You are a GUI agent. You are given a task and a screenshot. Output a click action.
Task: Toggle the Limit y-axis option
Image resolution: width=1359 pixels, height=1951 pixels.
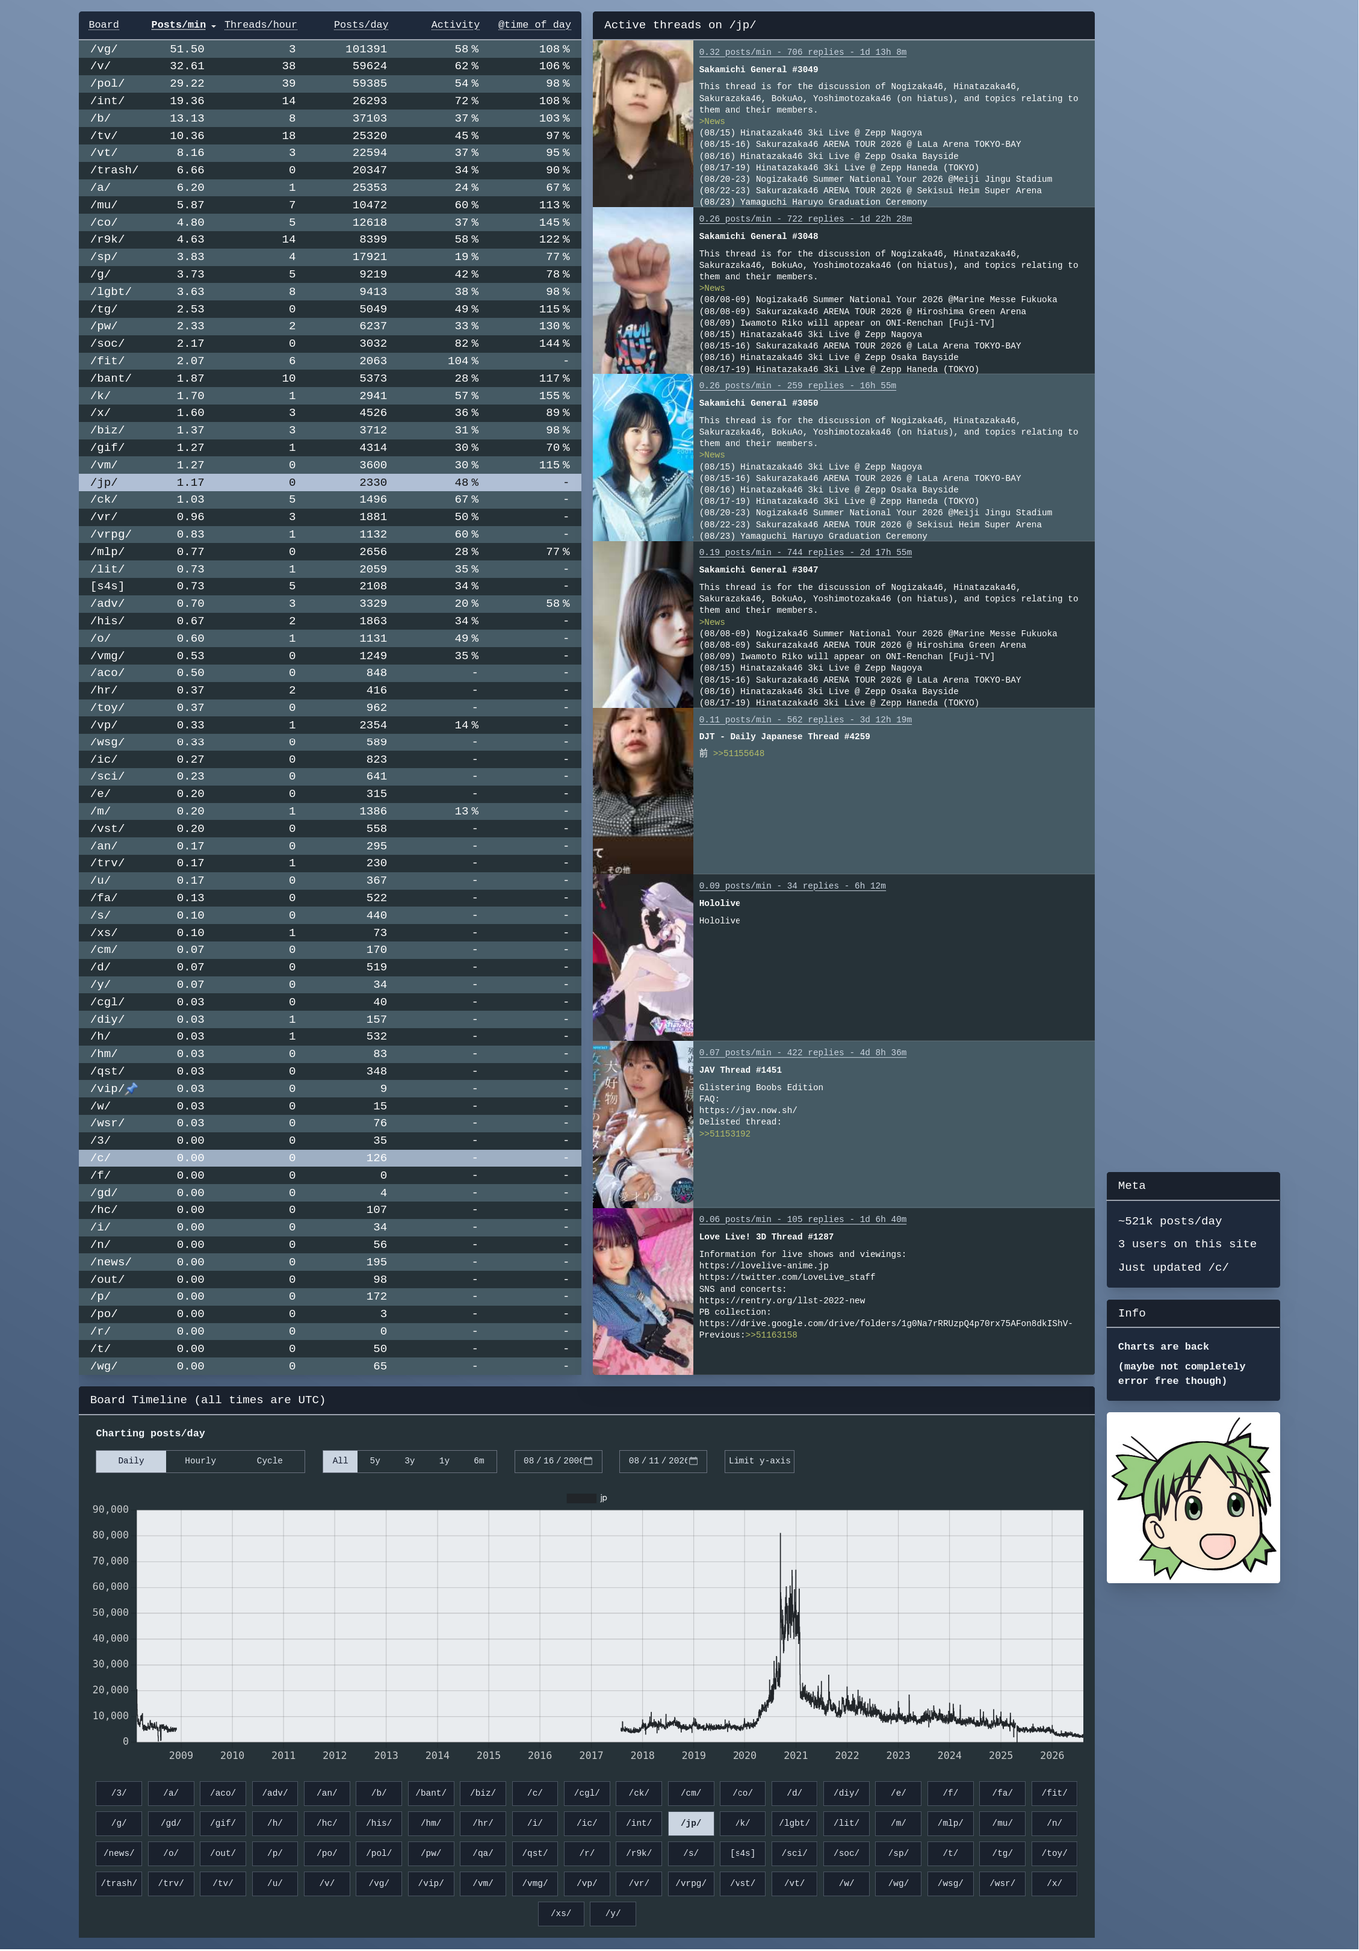coord(760,1461)
